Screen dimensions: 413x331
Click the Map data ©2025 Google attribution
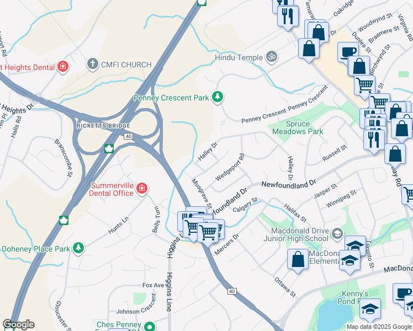(x=379, y=327)
